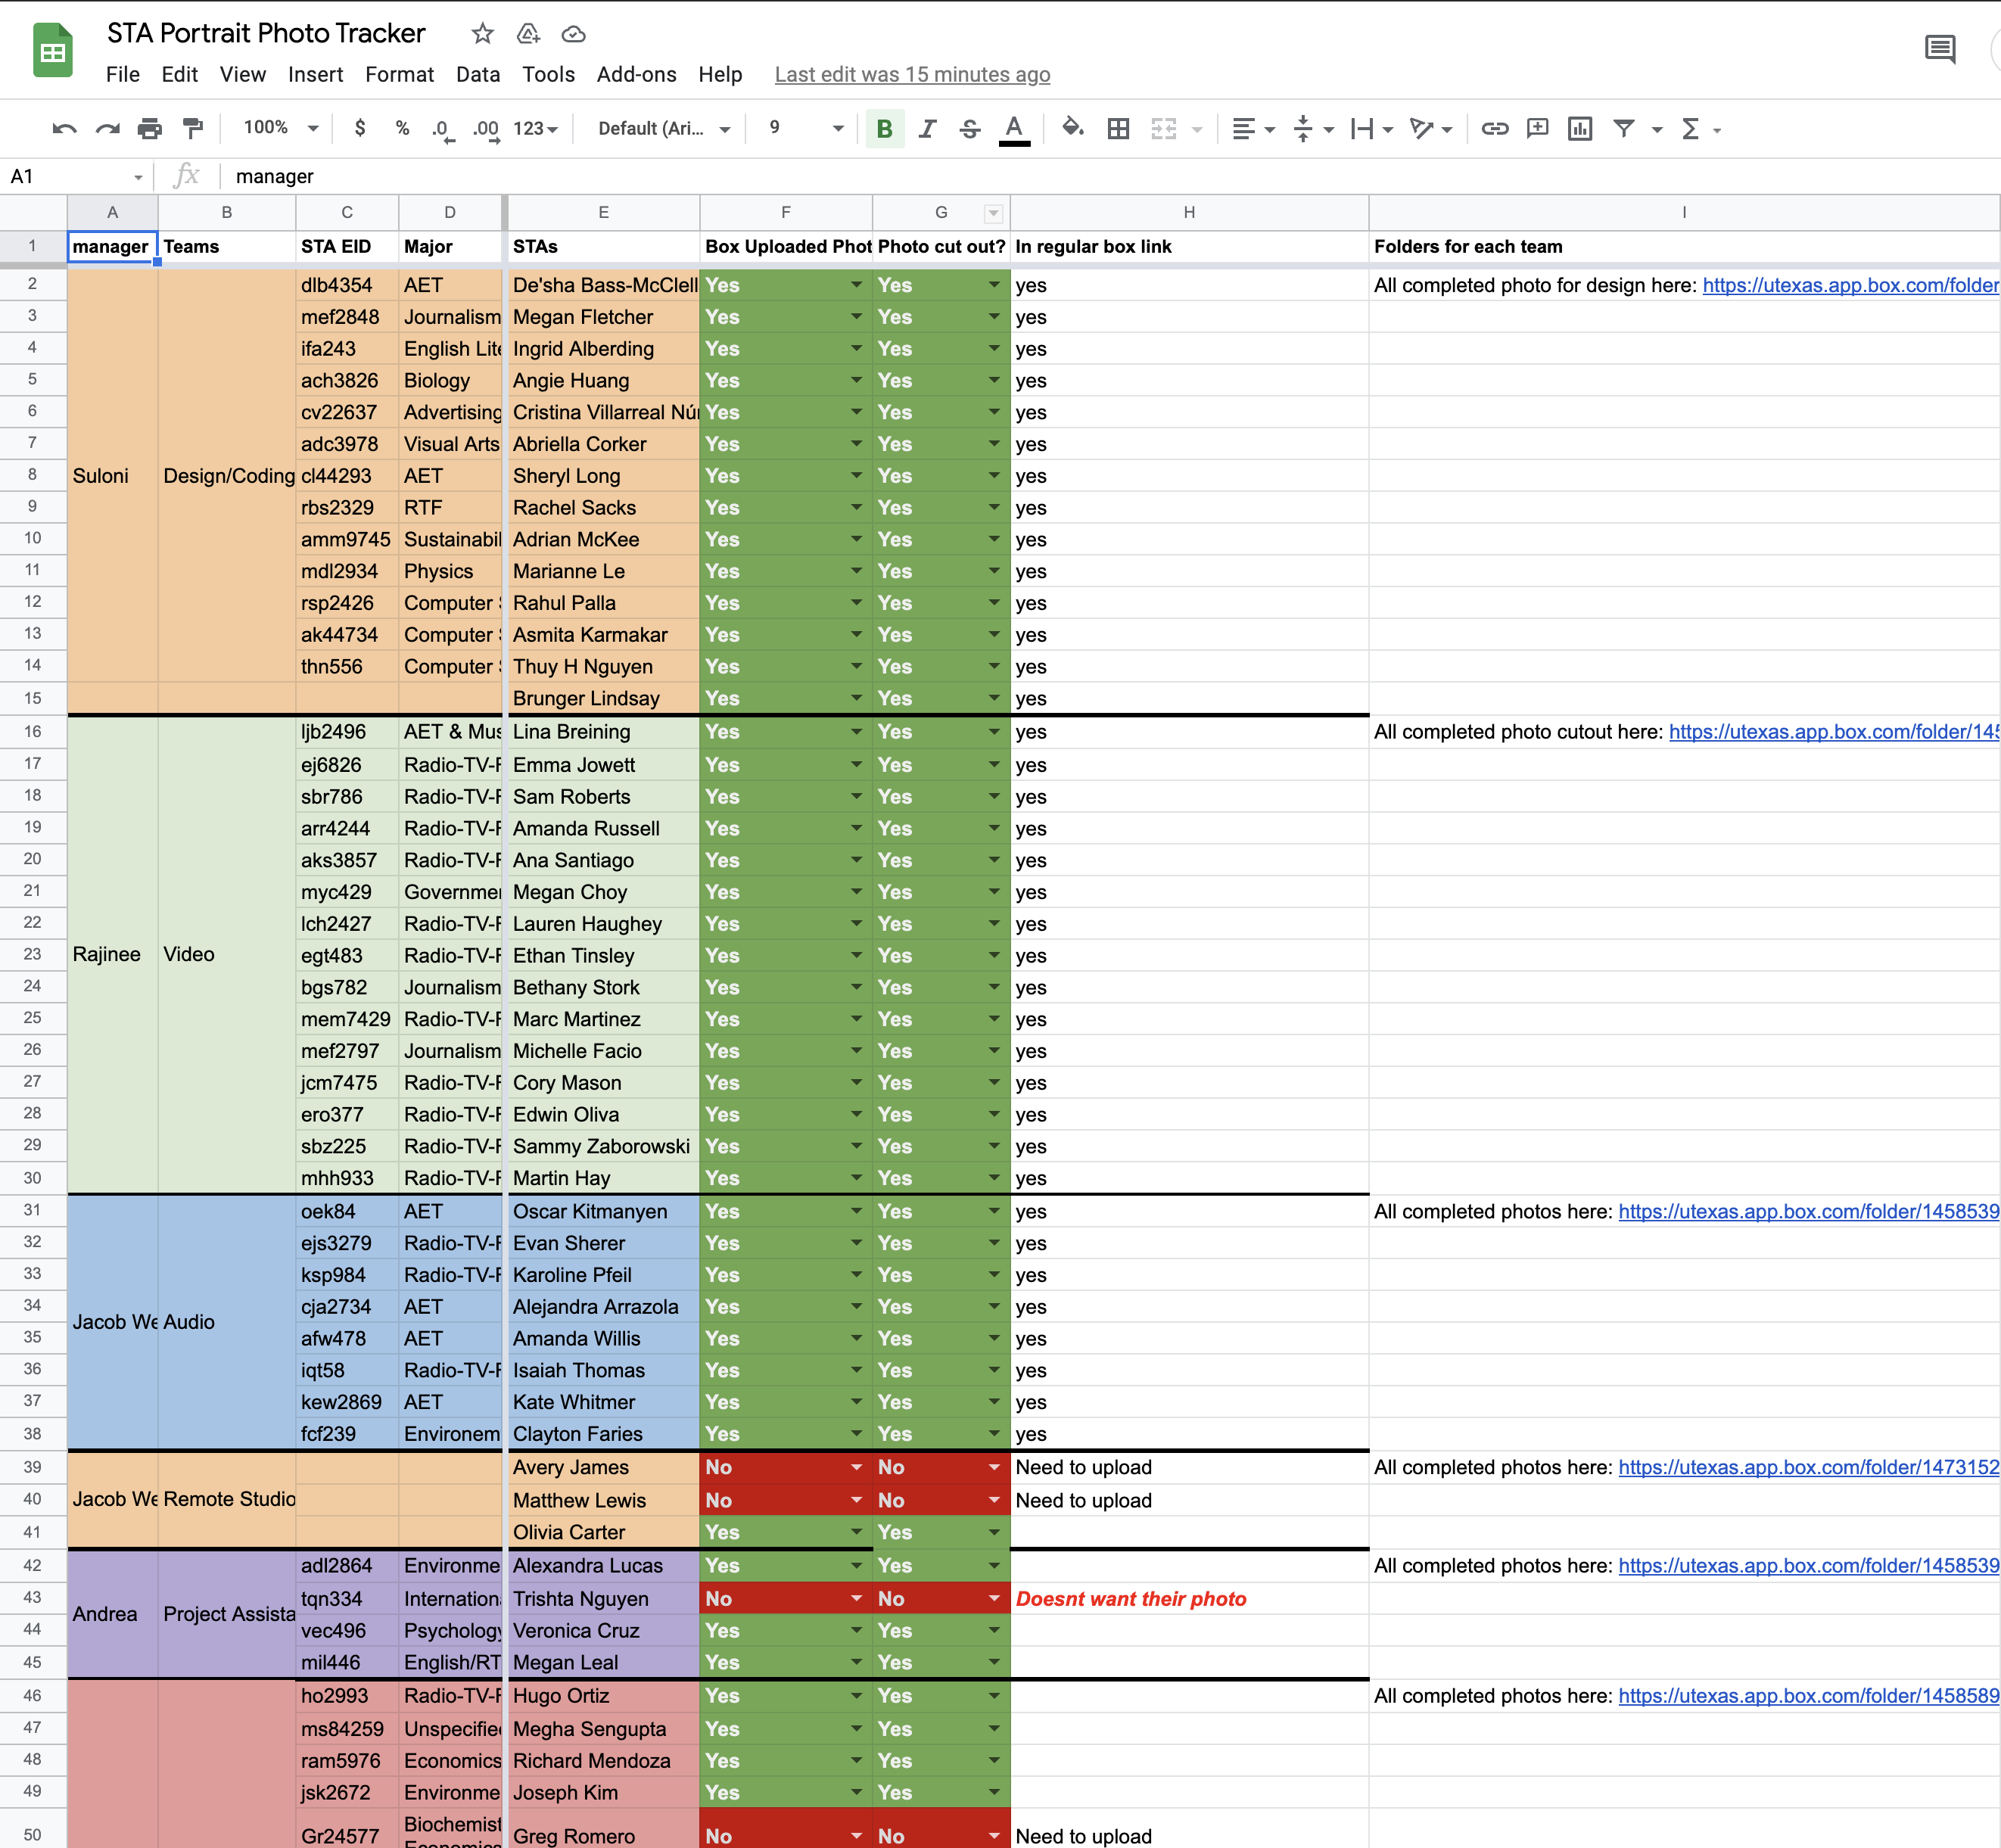Open the font family dropdown

point(664,128)
